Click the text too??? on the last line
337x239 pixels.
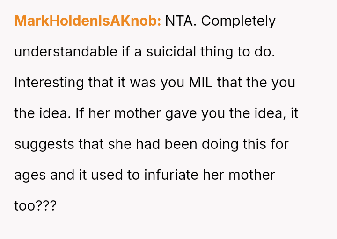[x=35, y=206]
